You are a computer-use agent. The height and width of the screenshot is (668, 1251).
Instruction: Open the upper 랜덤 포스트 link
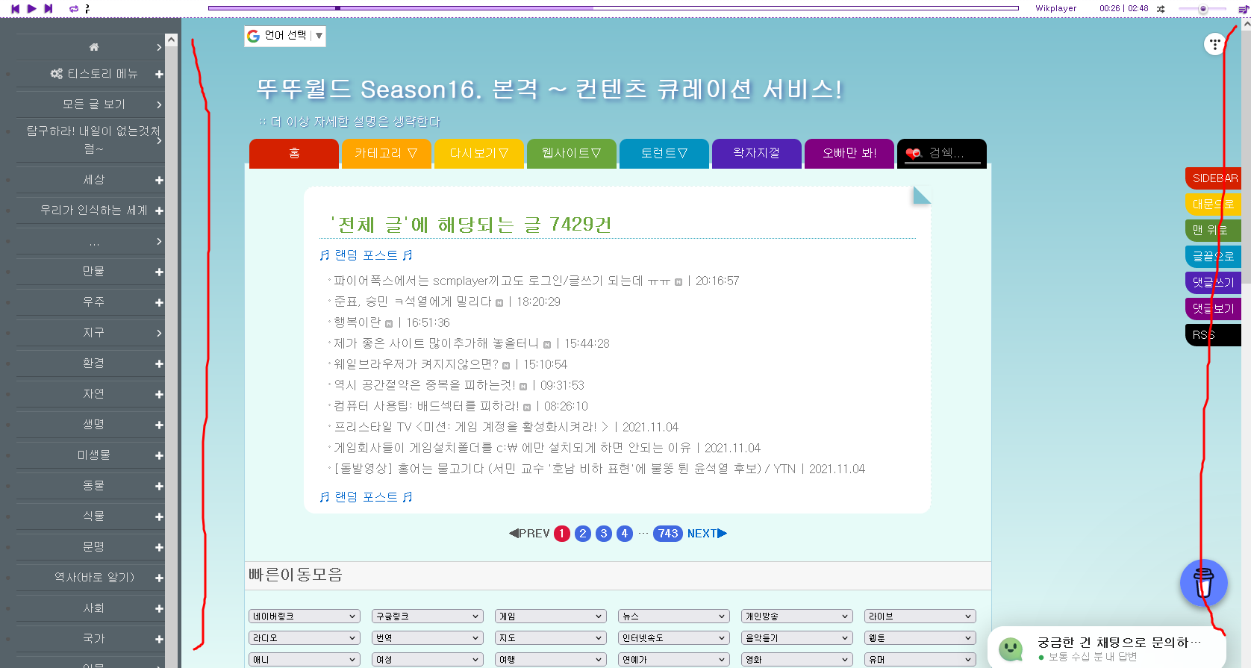tap(366, 255)
